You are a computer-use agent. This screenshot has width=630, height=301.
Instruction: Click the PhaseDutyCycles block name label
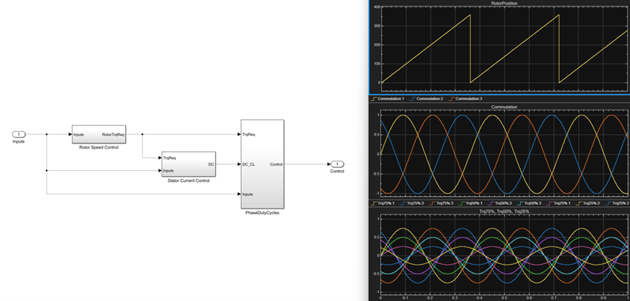point(262,213)
